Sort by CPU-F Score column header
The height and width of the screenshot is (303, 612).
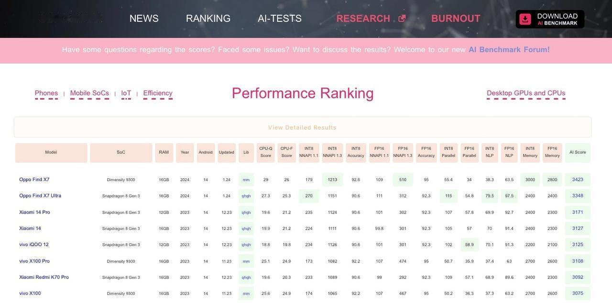pos(287,153)
